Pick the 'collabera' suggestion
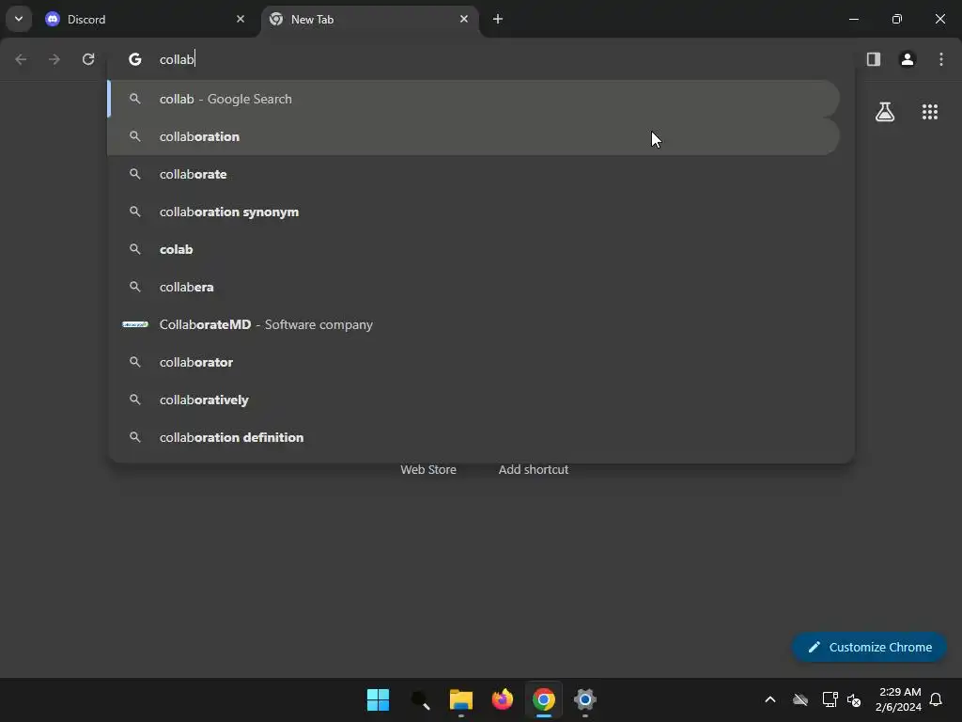962x722 pixels. [473, 287]
